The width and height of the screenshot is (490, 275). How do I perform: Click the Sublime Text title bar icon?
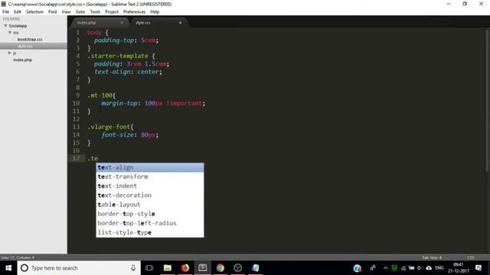click(x=3, y=4)
